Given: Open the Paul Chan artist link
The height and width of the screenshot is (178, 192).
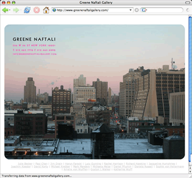Looking at the screenshot, I should point(41,164).
